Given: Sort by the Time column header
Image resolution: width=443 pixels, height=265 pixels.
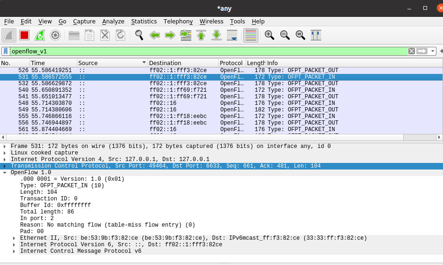Looking at the screenshot, I should [x=53, y=63].
